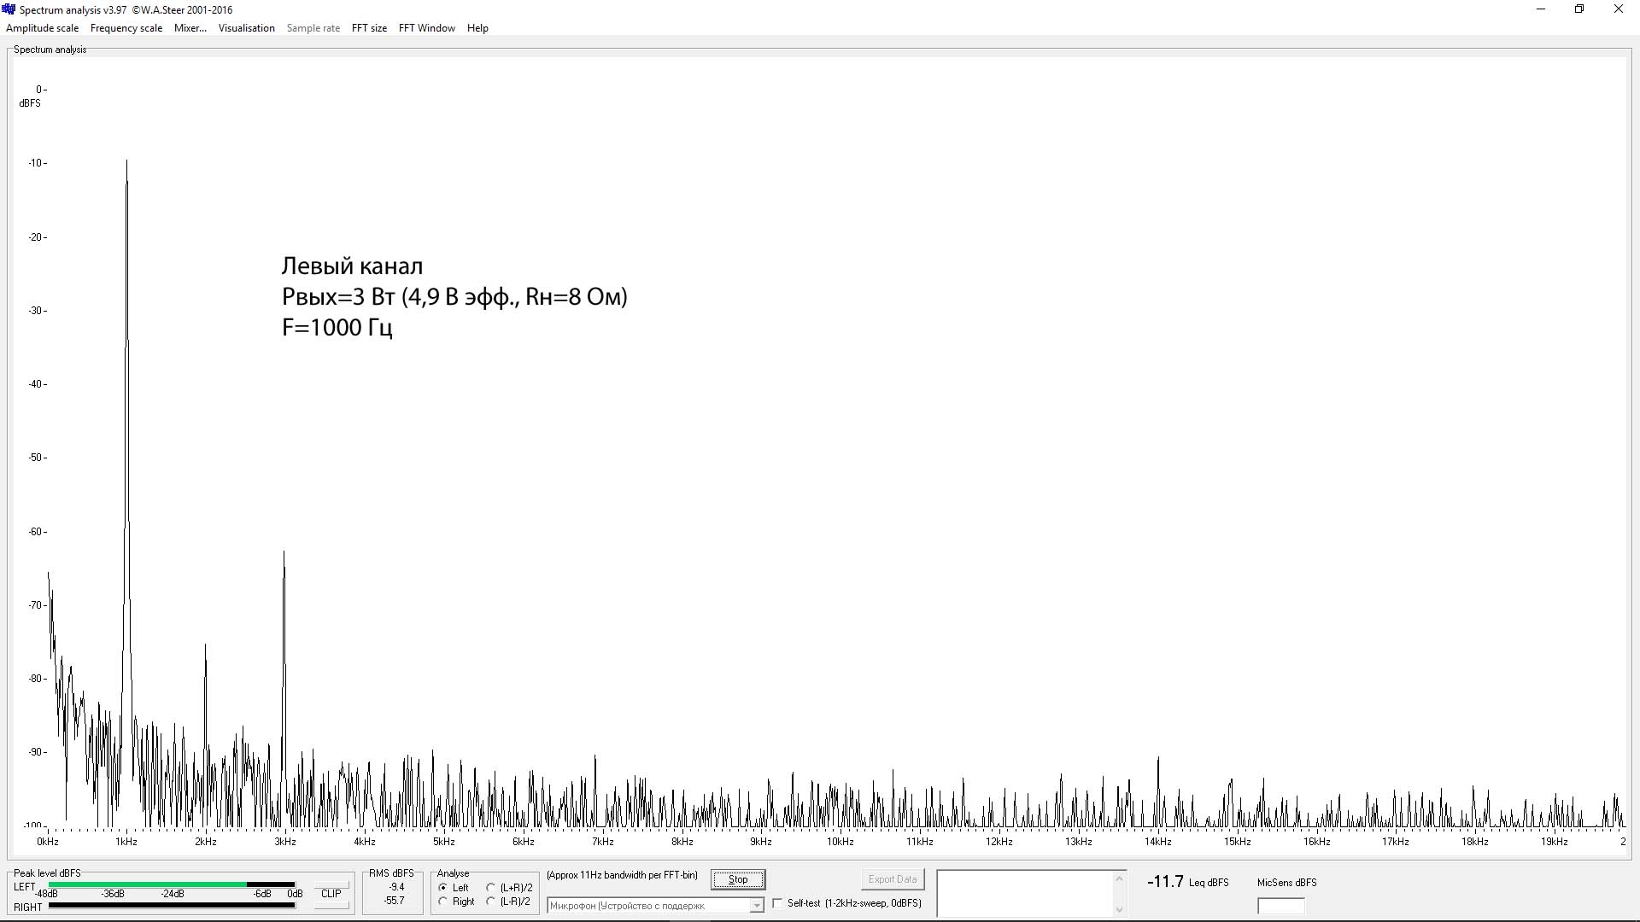The width and height of the screenshot is (1640, 922).
Task: Open the FFT size menu
Action: coord(369,28)
